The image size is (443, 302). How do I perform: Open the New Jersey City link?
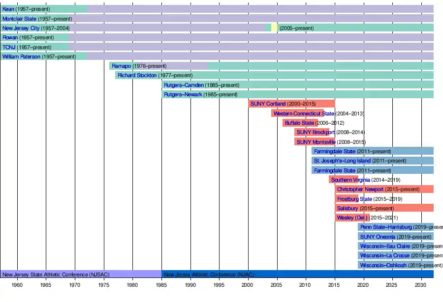(21, 28)
